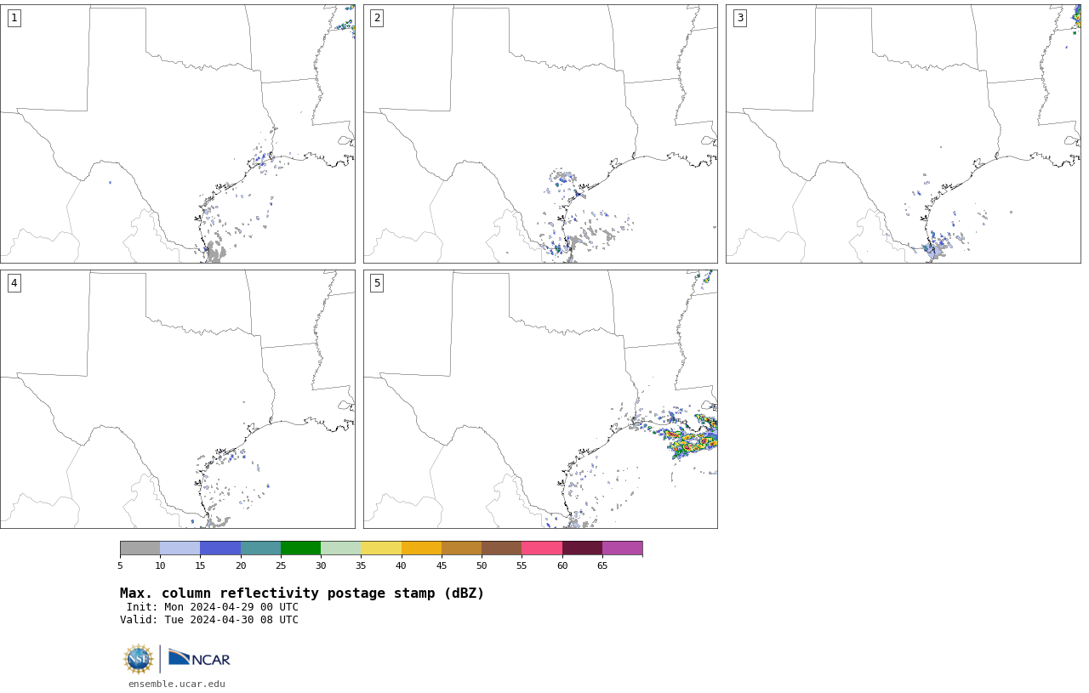Screen dimensions: 1089x693
Task: Click the light blue 10-15 dBZ swatch
Action: pos(180,548)
